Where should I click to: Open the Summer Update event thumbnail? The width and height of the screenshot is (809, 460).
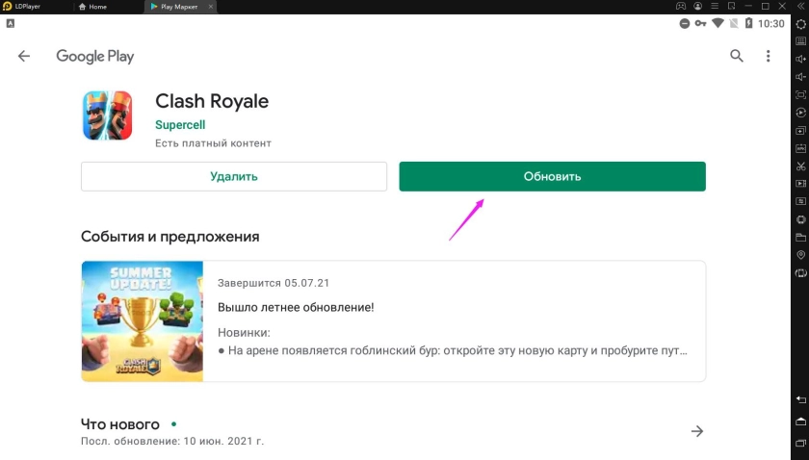[x=142, y=321]
